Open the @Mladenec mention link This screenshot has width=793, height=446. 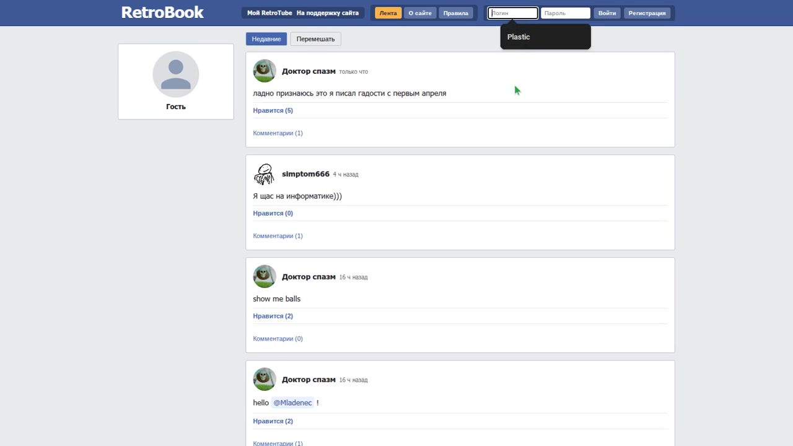click(x=292, y=403)
